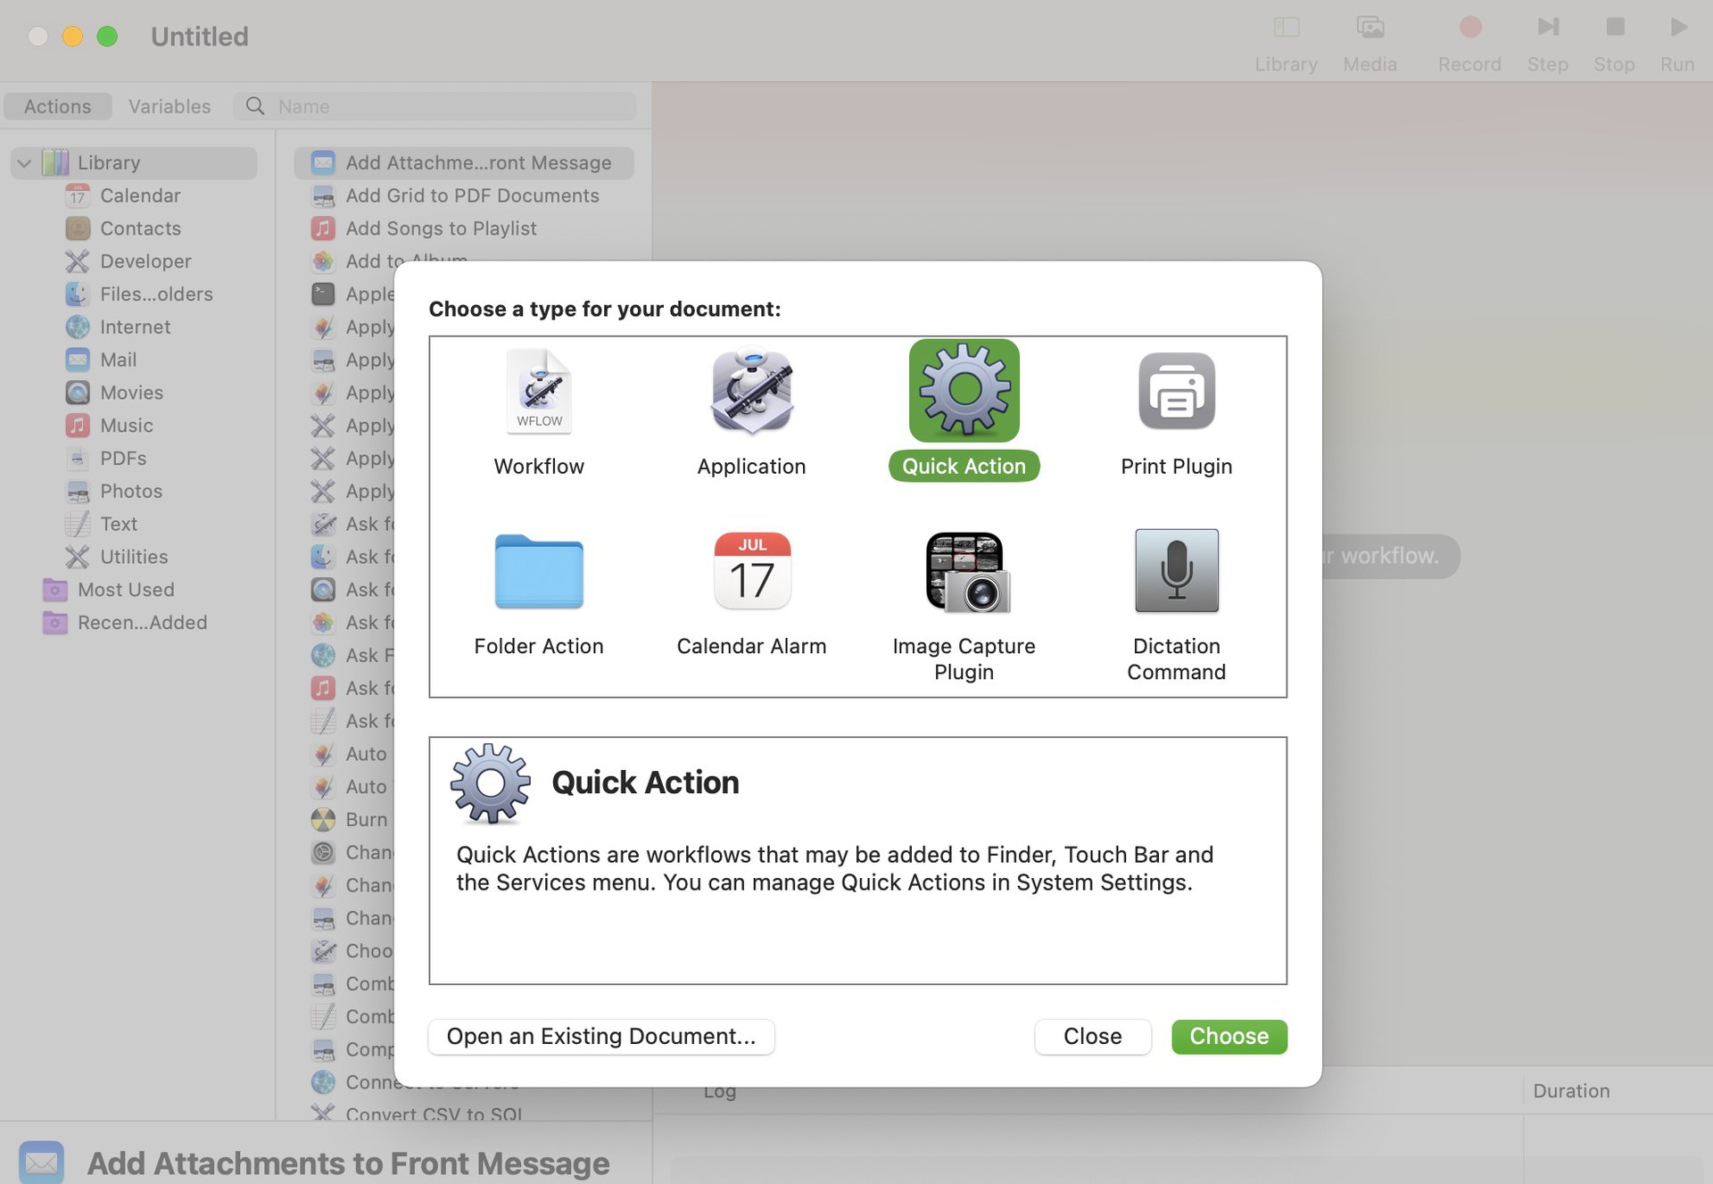Viewport: 1713px width, 1184px height.
Task: Select the Folder Action folder icon
Action: (x=539, y=572)
